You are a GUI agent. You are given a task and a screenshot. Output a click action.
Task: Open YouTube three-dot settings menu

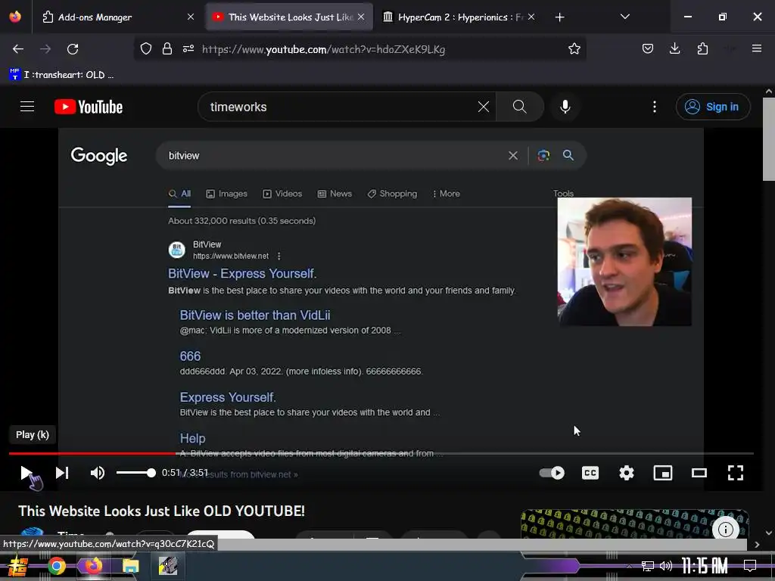655,107
